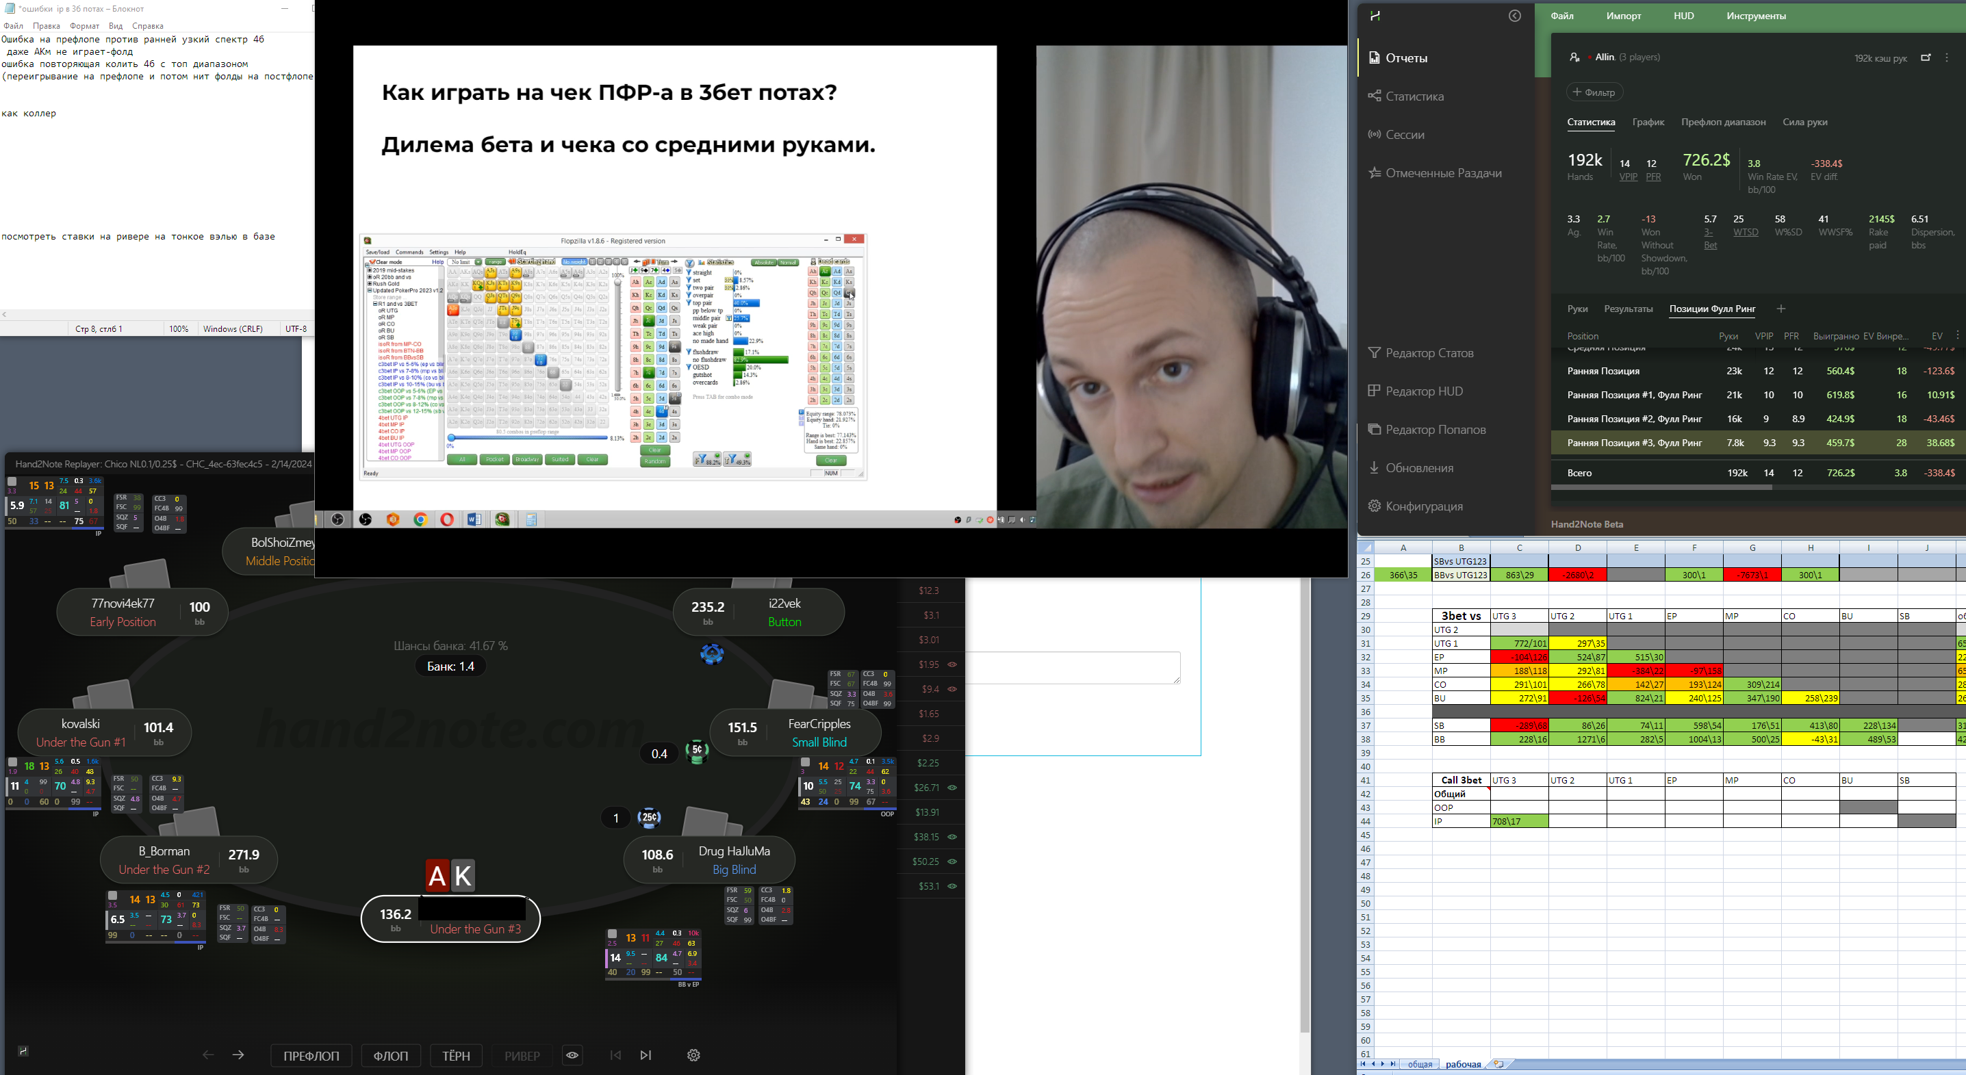Toggle eye icon next to $26.71 hand
The width and height of the screenshot is (1966, 1075).
[952, 788]
